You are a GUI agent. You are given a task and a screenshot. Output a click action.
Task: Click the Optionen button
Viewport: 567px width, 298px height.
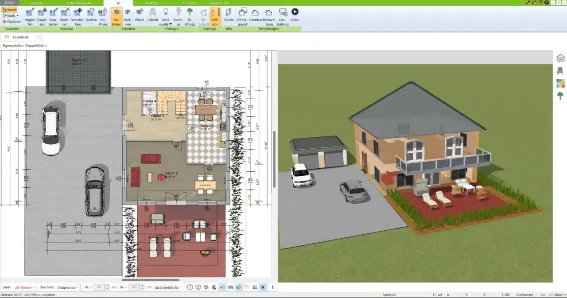point(12,21)
